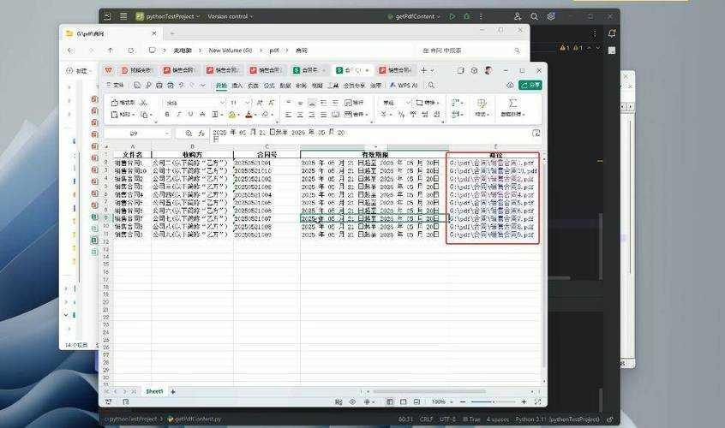Switch to the WPS Home ribbon tab
Screen dimensions: 725x428
coord(221,86)
